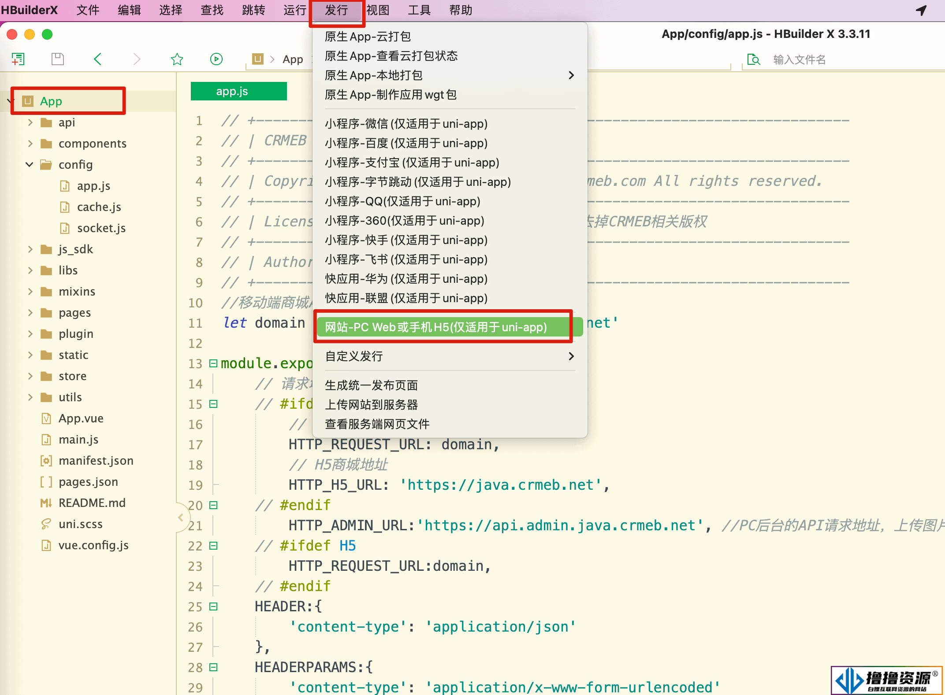Screen dimensions: 945x695
Task: Click the socket.js file icon
Action: [65, 228]
